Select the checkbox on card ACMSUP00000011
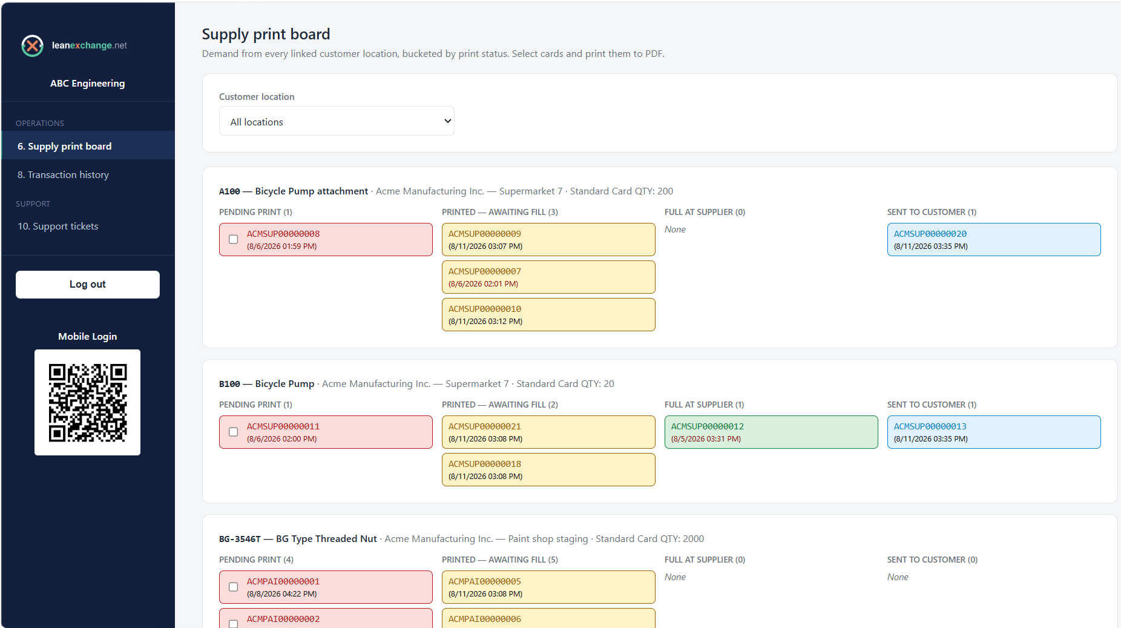This screenshot has height=628, width=1121. click(233, 432)
